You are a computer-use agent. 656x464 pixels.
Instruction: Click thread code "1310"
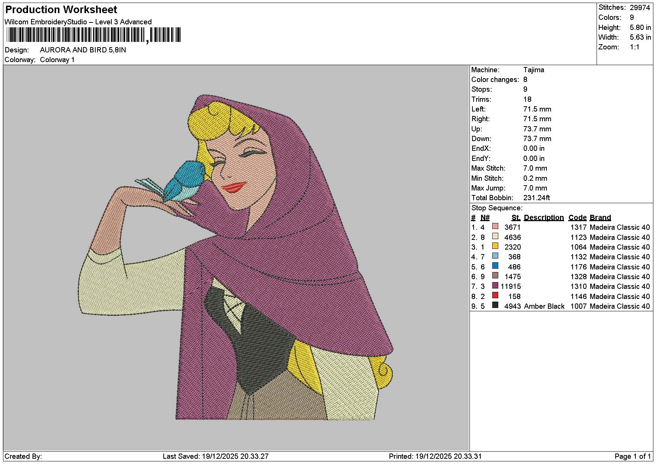click(x=579, y=287)
